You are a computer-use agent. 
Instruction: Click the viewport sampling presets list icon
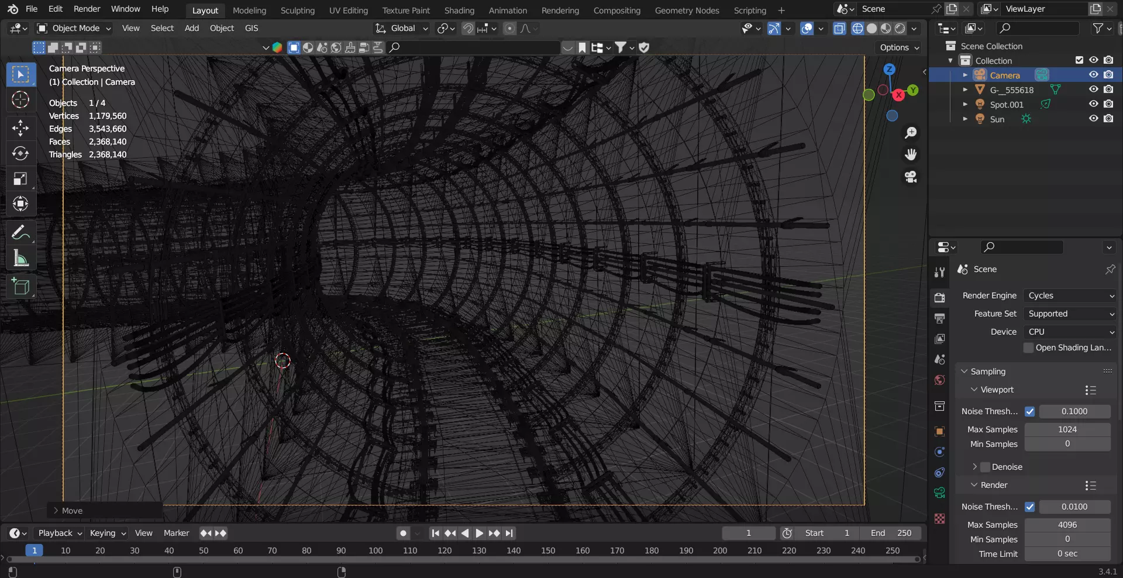(x=1090, y=390)
